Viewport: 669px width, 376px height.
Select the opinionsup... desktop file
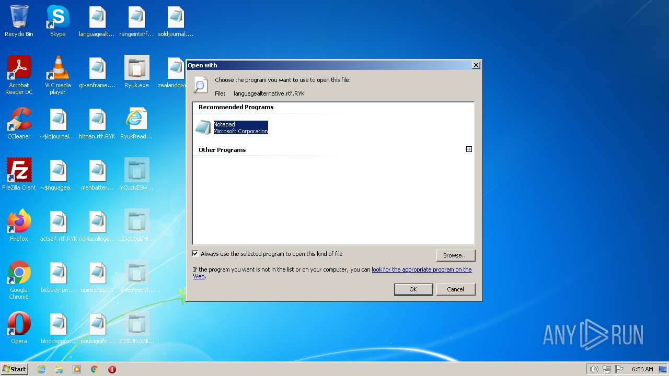click(x=97, y=277)
